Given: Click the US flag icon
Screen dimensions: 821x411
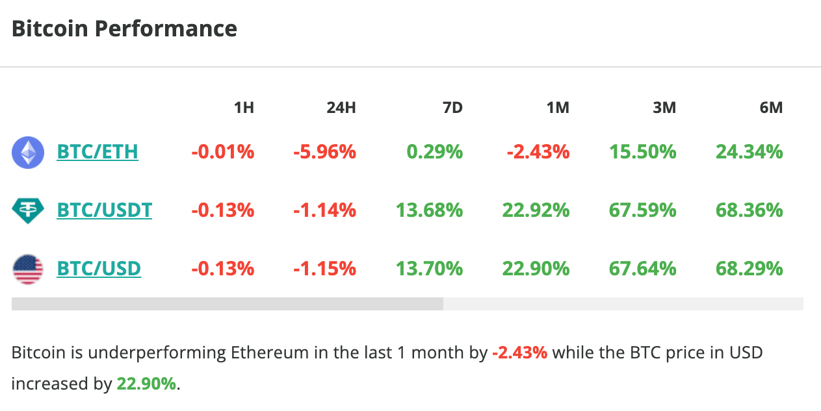Looking at the screenshot, I should pyautogui.click(x=28, y=269).
